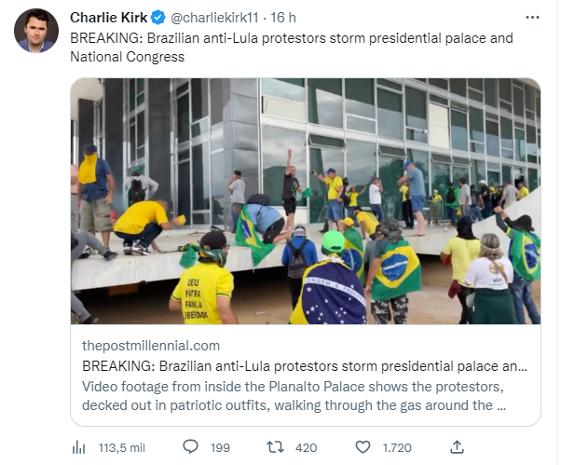Screen dimensions: 561x465
Task: Open the tweet's more options menu
Action: pyautogui.click(x=532, y=18)
